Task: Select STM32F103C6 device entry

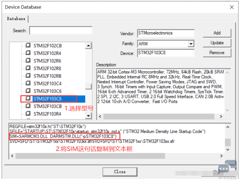Action: pos(47,91)
